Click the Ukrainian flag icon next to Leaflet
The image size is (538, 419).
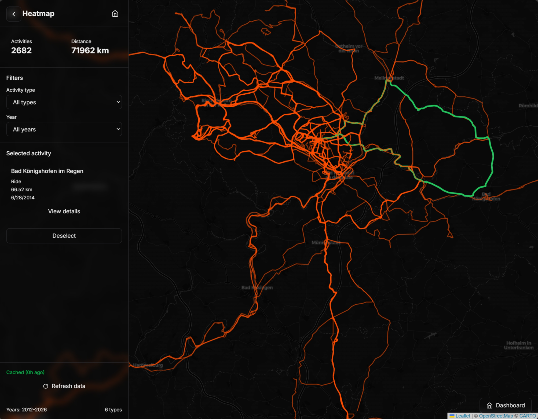(x=452, y=416)
